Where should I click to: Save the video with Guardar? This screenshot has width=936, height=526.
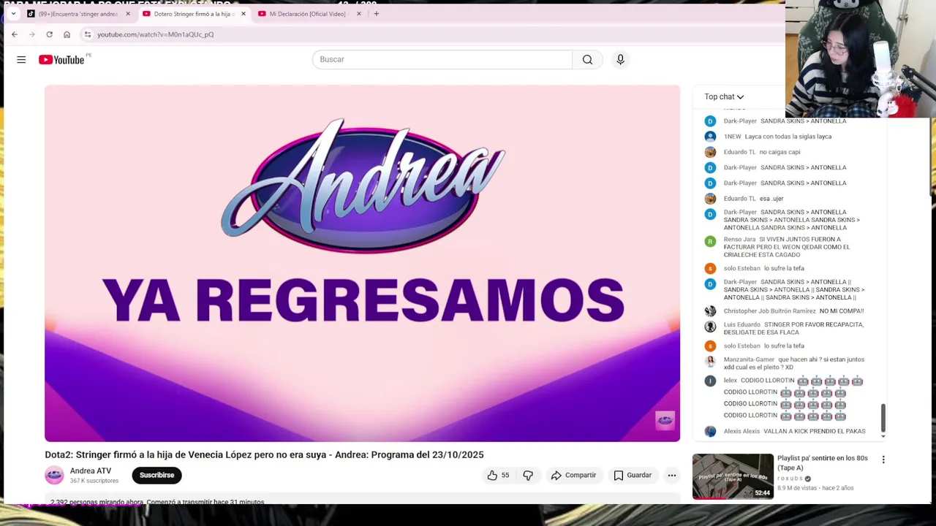633,475
